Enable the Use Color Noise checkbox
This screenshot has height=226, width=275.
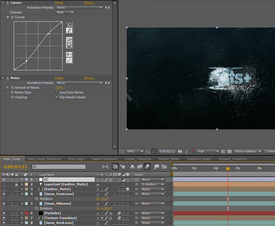(57, 92)
